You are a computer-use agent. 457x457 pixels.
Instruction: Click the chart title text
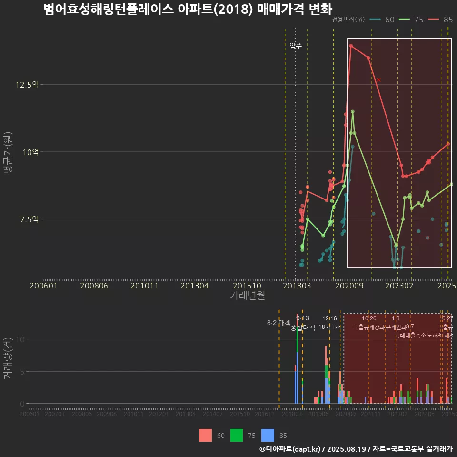coord(188,9)
